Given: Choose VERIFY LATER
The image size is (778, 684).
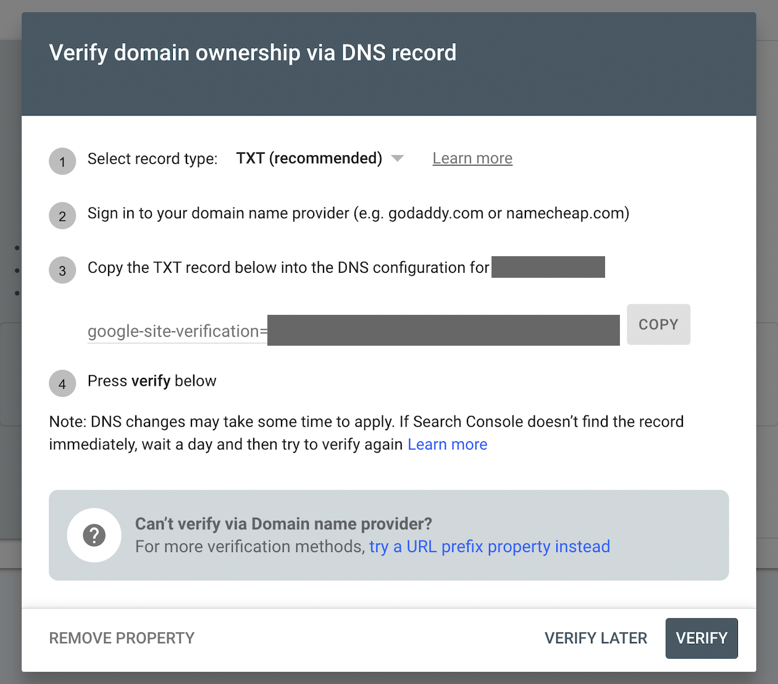Looking at the screenshot, I should click(596, 638).
